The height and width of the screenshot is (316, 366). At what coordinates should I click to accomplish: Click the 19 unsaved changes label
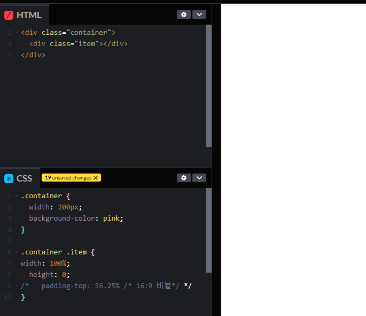[68, 178]
